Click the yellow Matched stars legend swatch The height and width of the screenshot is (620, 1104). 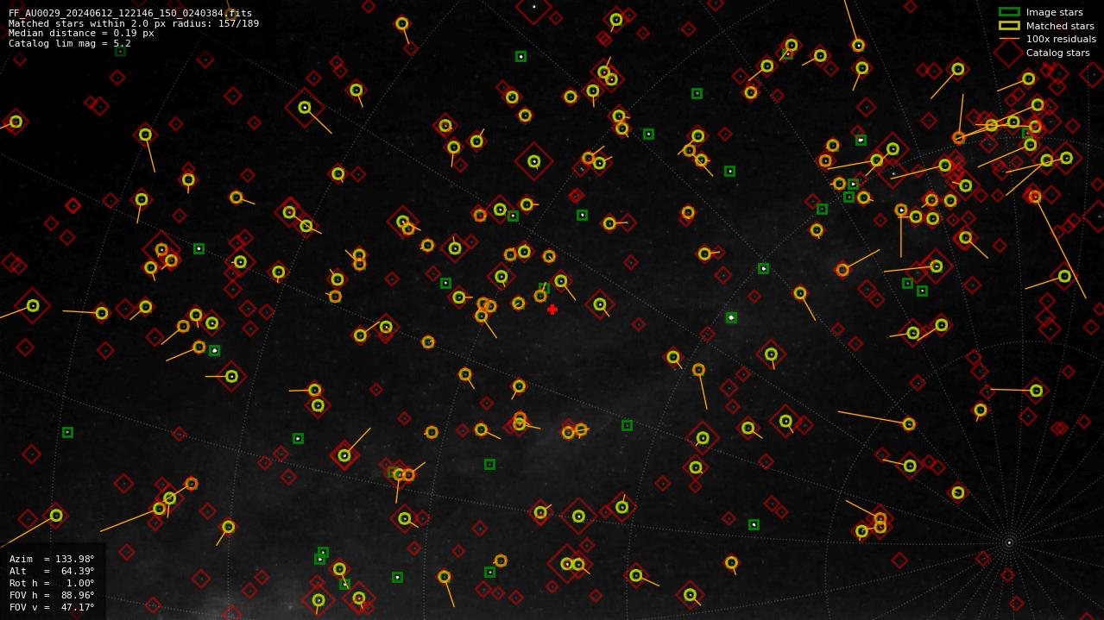(x=1009, y=26)
